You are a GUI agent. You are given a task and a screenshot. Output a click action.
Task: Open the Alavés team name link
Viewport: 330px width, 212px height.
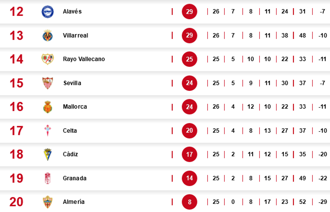pyautogui.click(x=72, y=12)
